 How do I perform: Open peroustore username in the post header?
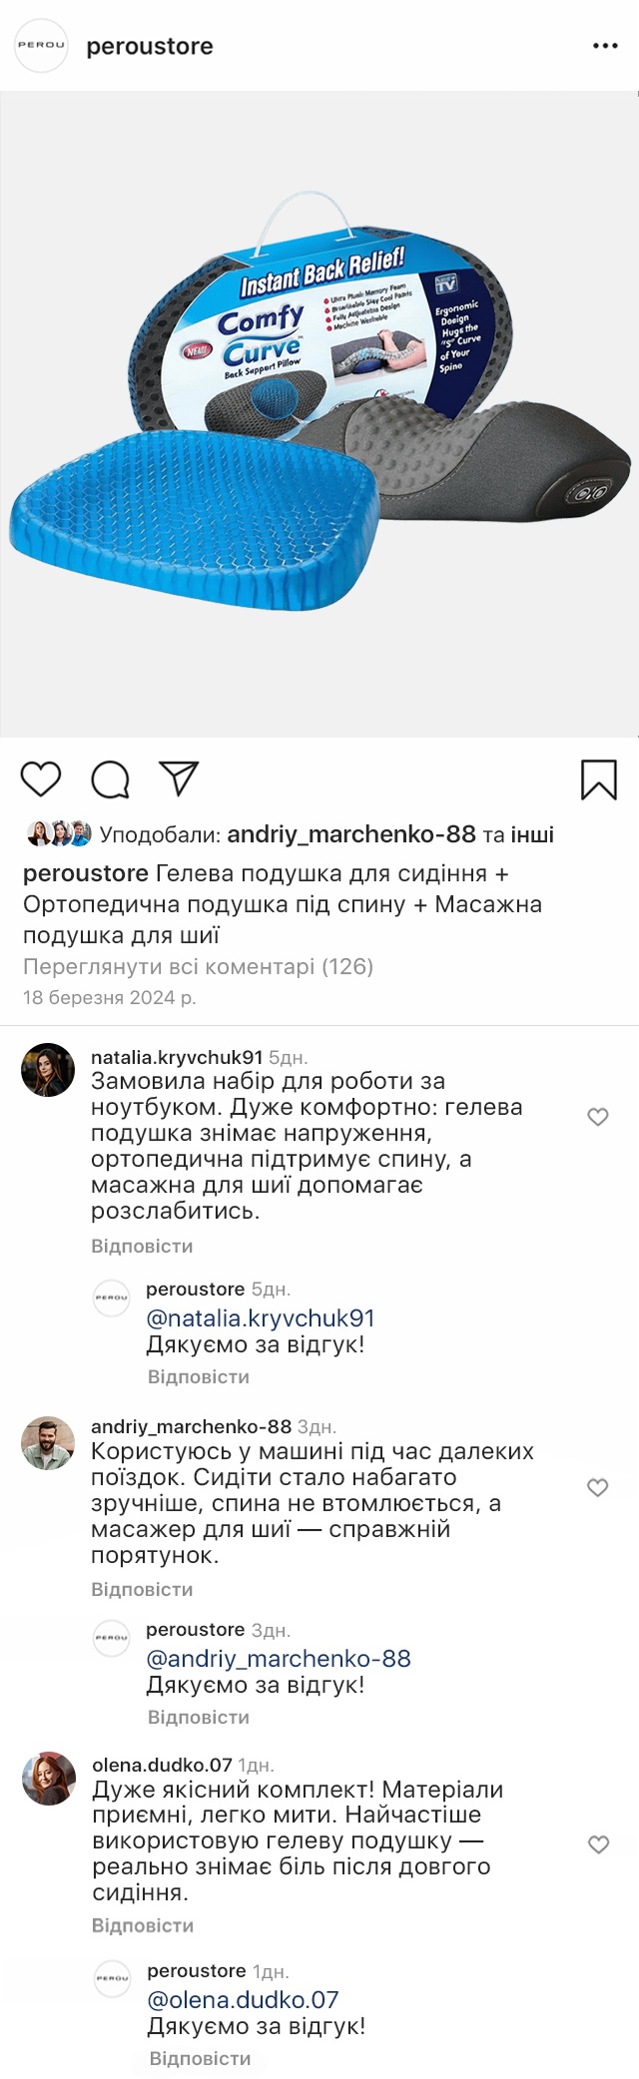150,46
